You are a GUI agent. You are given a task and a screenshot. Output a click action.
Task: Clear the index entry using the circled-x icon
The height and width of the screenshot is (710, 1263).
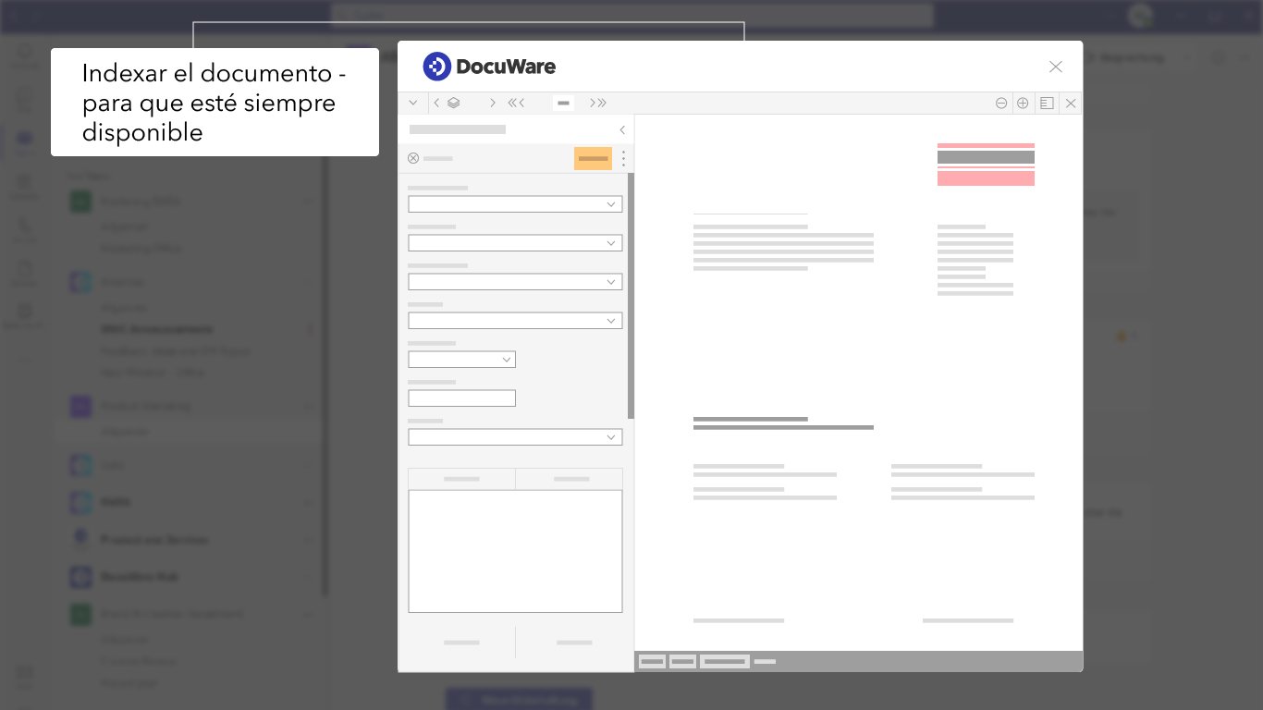[x=413, y=158]
